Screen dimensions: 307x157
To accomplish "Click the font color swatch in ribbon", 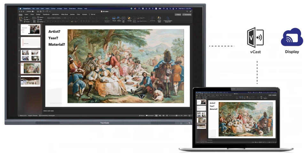I will click(76, 21).
